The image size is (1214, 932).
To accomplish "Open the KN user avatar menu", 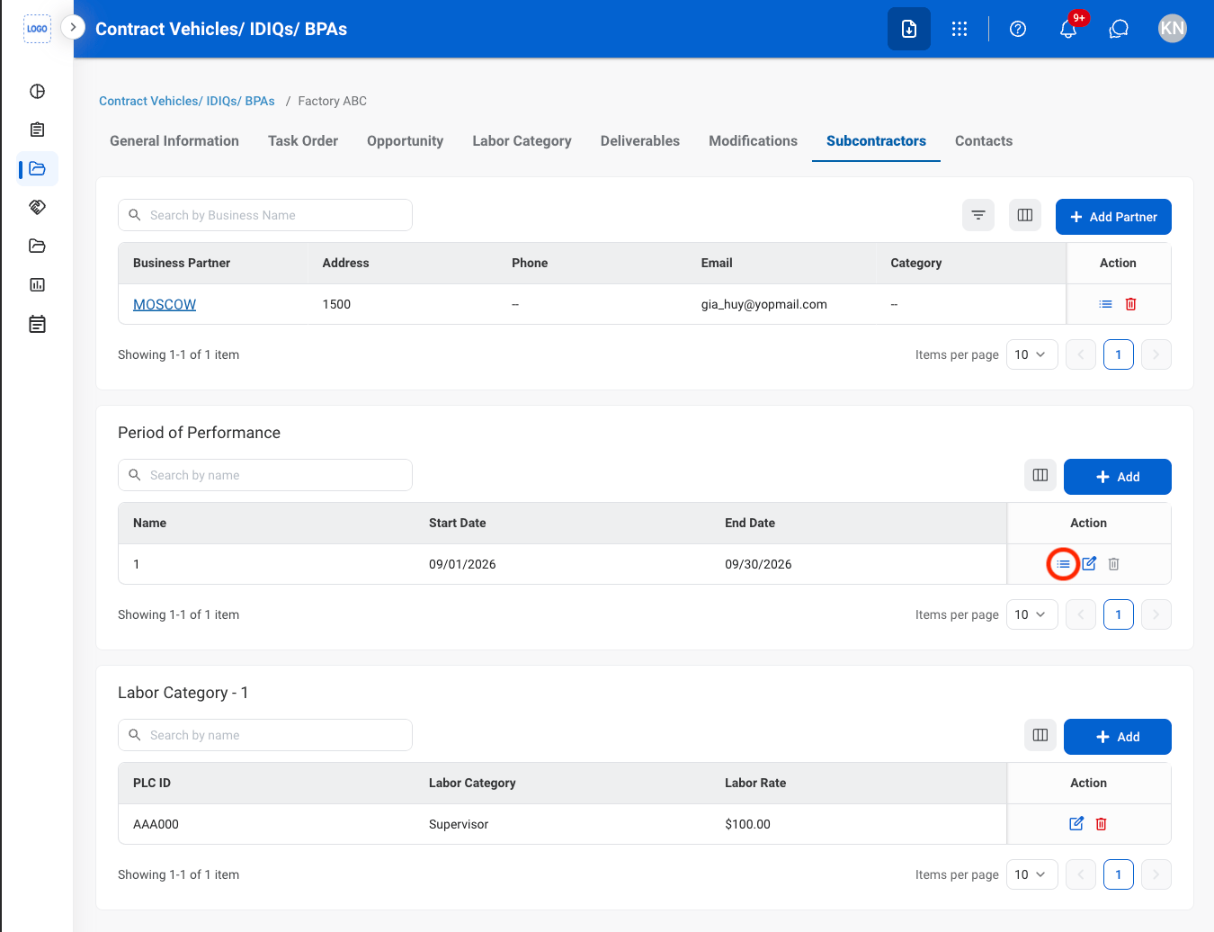I will click(x=1173, y=29).
